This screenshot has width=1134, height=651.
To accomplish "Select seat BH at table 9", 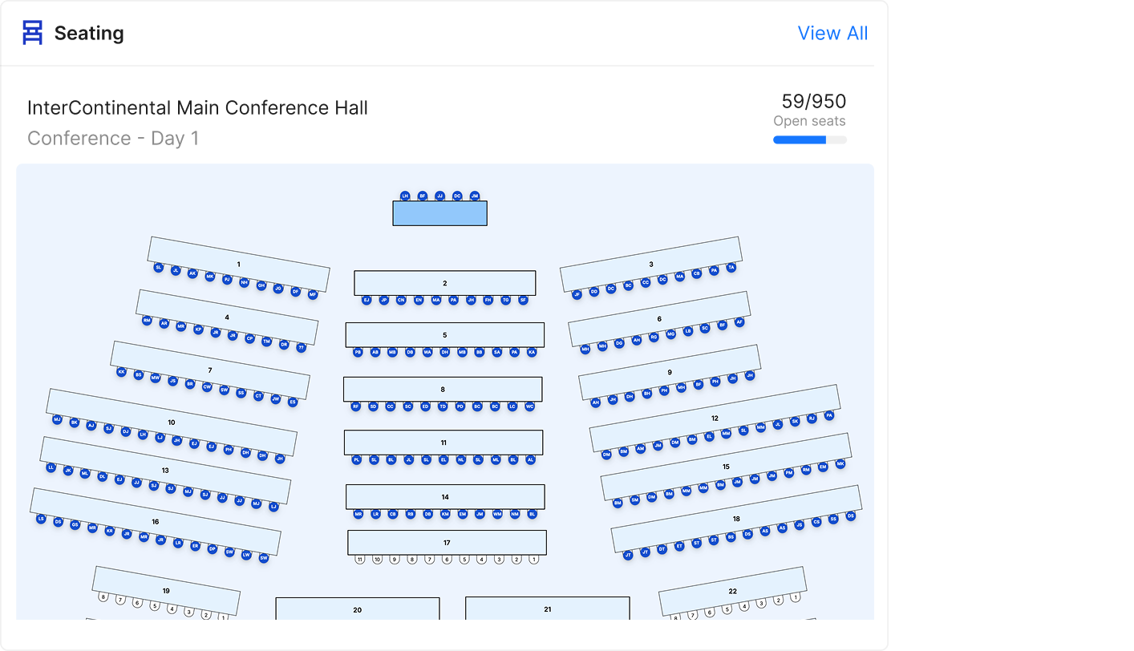I will tap(647, 394).
